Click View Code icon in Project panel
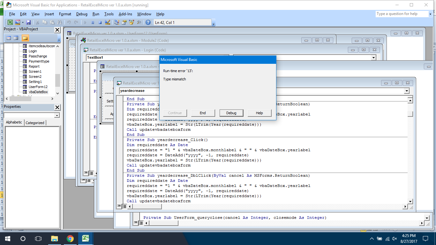The width and height of the screenshot is (436, 245). [x=9, y=38]
